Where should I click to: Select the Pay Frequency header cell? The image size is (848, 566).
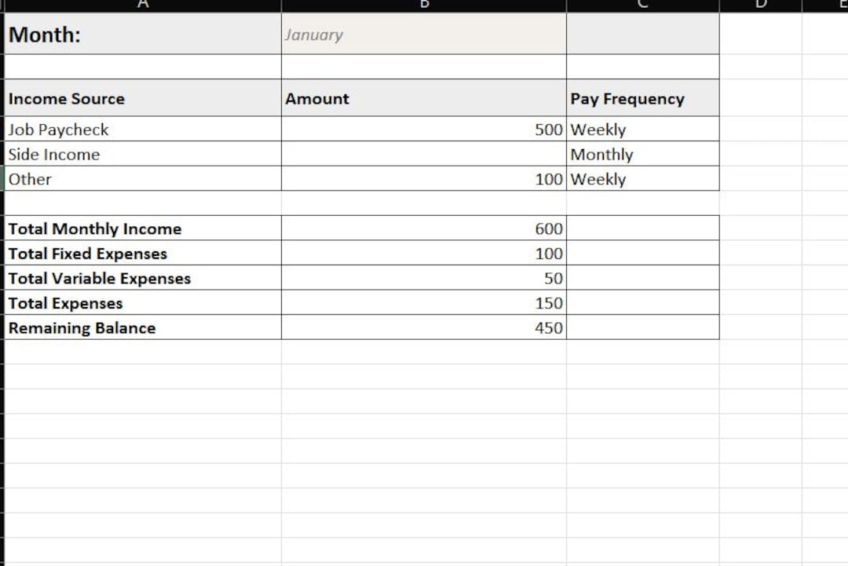click(643, 98)
